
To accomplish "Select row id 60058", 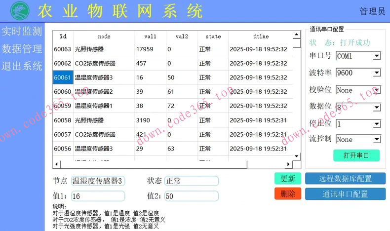I will pyautogui.click(x=63, y=120).
